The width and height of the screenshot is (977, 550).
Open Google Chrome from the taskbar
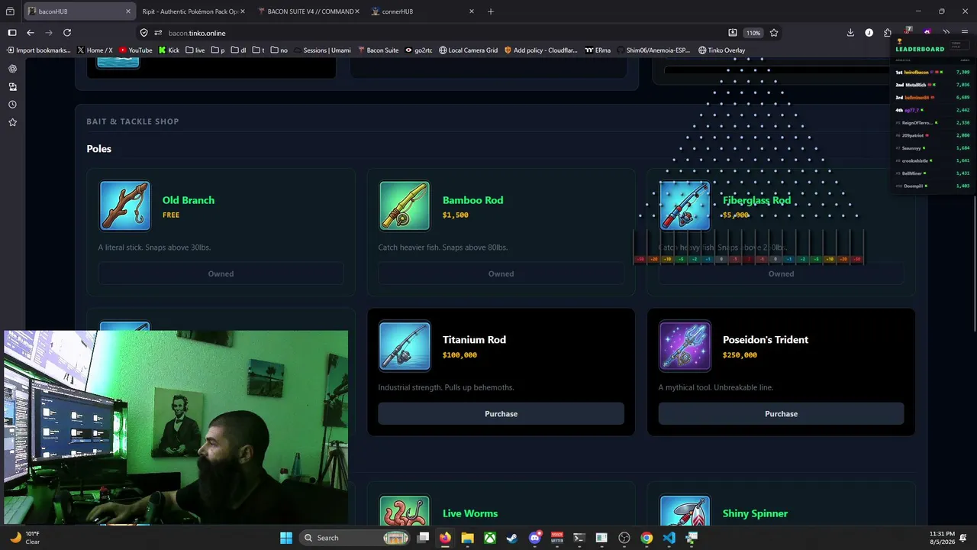[646, 538]
